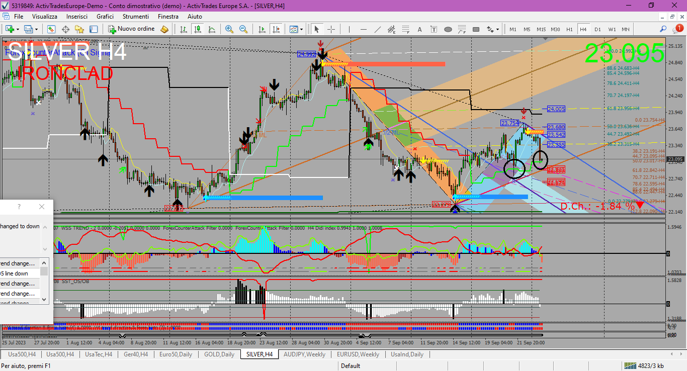Open the Strumenti menu
The height and width of the screenshot is (371, 687).
(136, 17)
